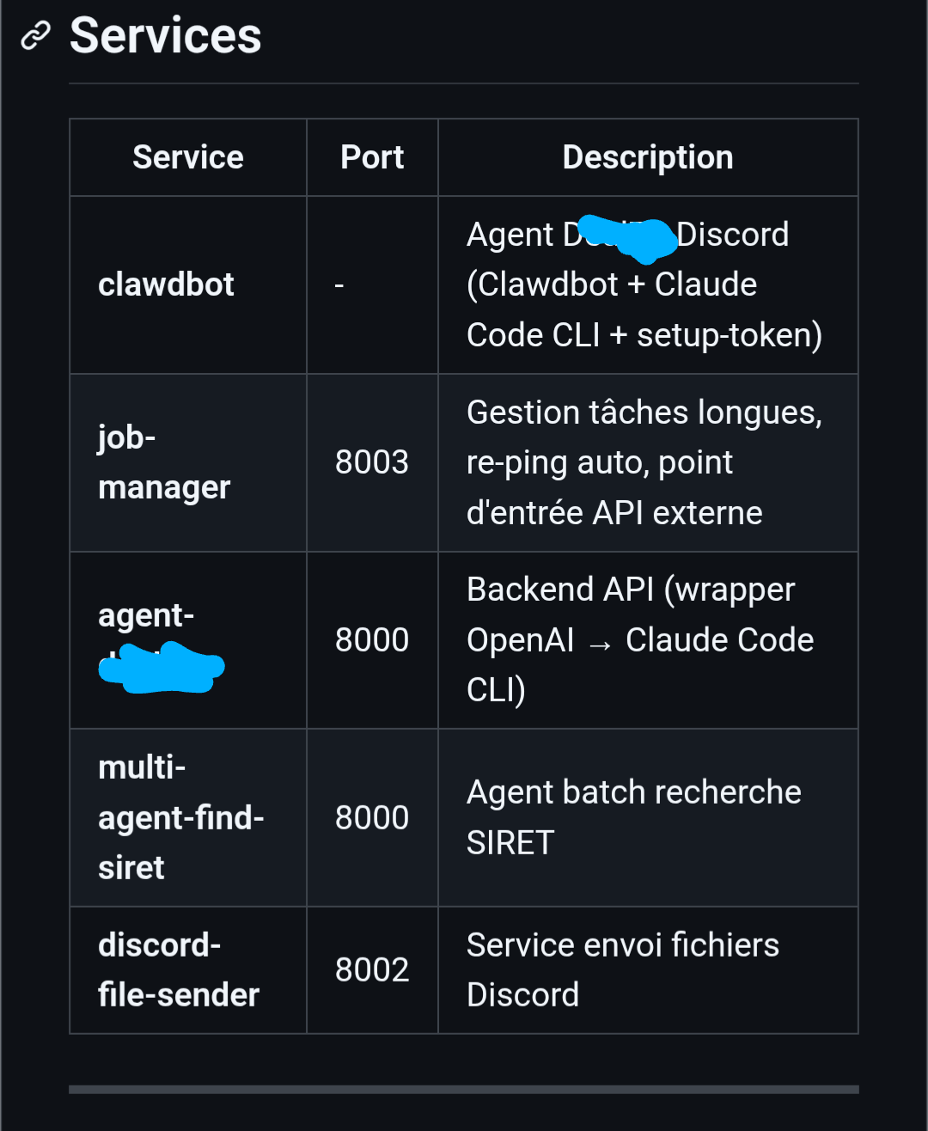Click the Port column header

(x=371, y=157)
